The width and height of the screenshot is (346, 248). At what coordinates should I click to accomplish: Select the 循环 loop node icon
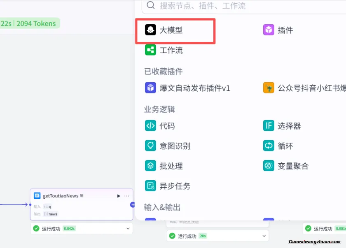pos(269,146)
